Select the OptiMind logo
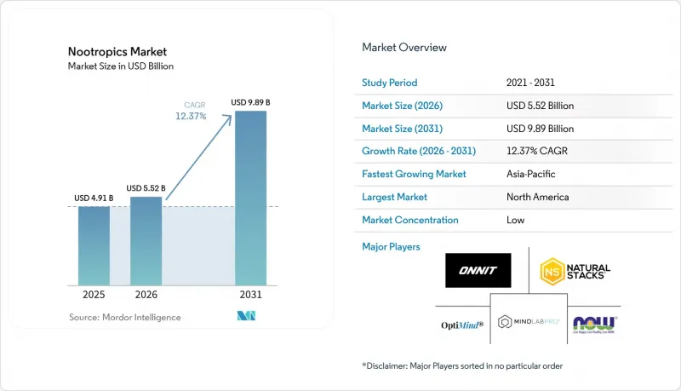The image size is (681, 391). 462,325
